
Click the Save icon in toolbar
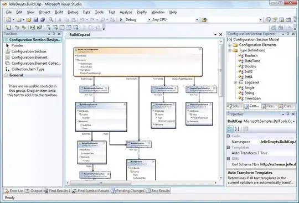click(35, 19)
